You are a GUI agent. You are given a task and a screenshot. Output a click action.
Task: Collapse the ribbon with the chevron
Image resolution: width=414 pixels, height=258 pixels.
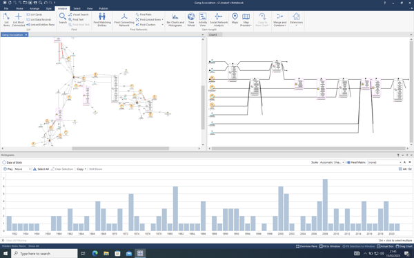point(411,8)
